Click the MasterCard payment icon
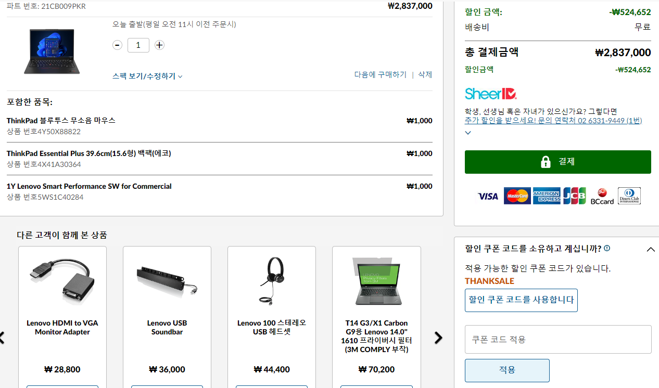Viewport: 659px width, 388px height. (x=517, y=196)
